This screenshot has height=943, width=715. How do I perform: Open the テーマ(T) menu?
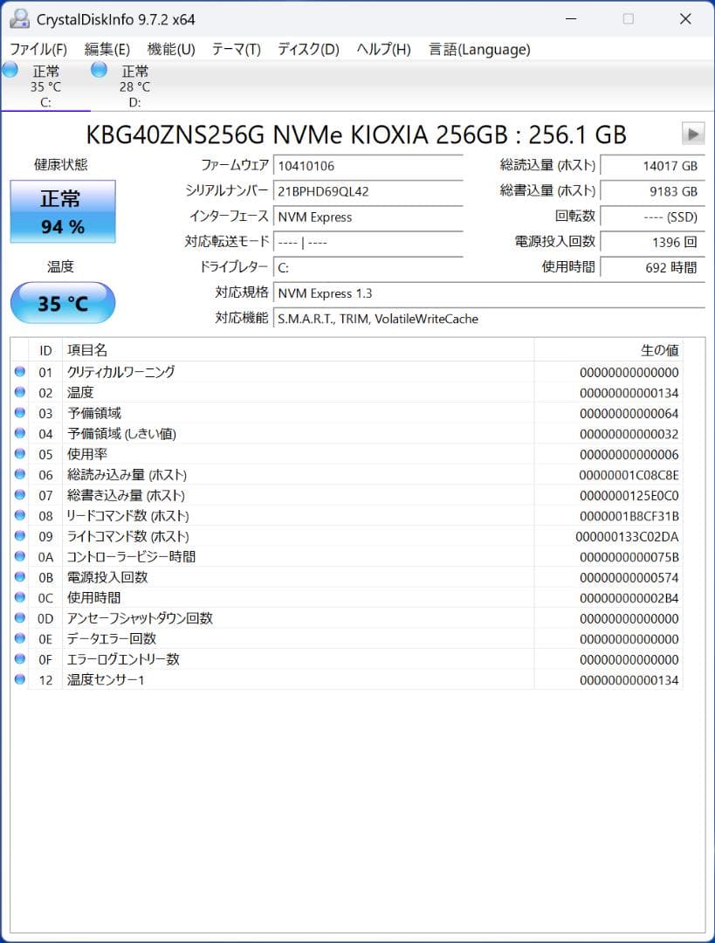(x=237, y=49)
